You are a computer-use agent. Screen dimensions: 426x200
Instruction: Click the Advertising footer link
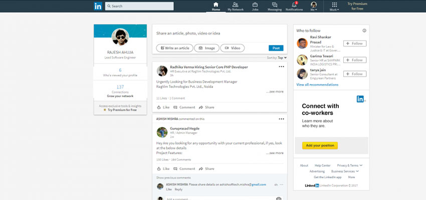tap(317, 171)
